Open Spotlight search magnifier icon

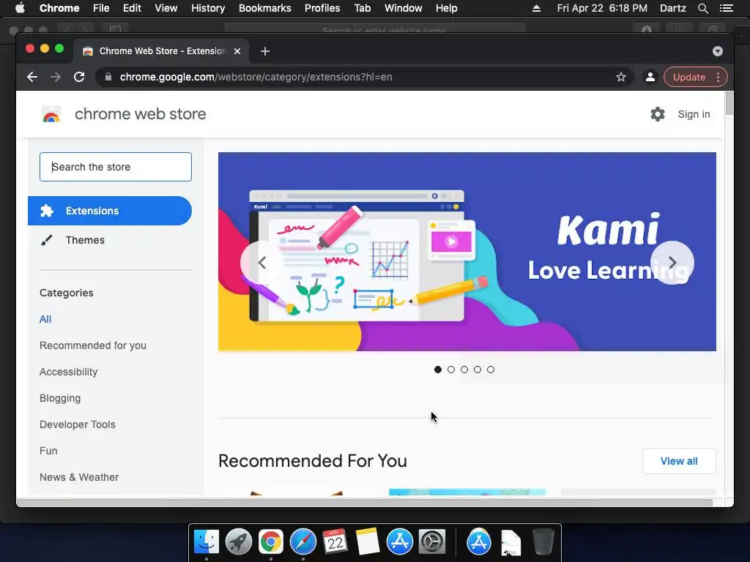[x=703, y=8]
